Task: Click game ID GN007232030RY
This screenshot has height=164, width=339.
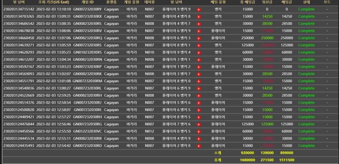Action: point(87,9)
